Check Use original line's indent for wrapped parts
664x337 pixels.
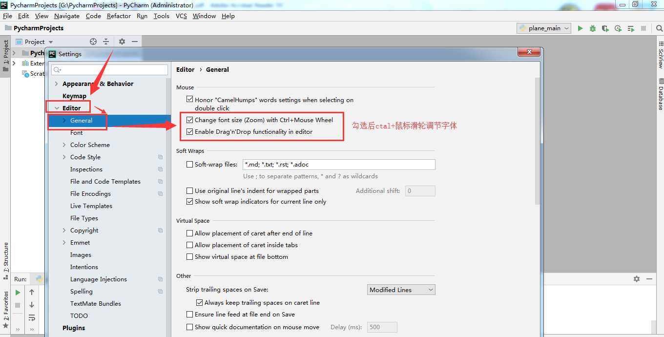(x=190, y=191)
